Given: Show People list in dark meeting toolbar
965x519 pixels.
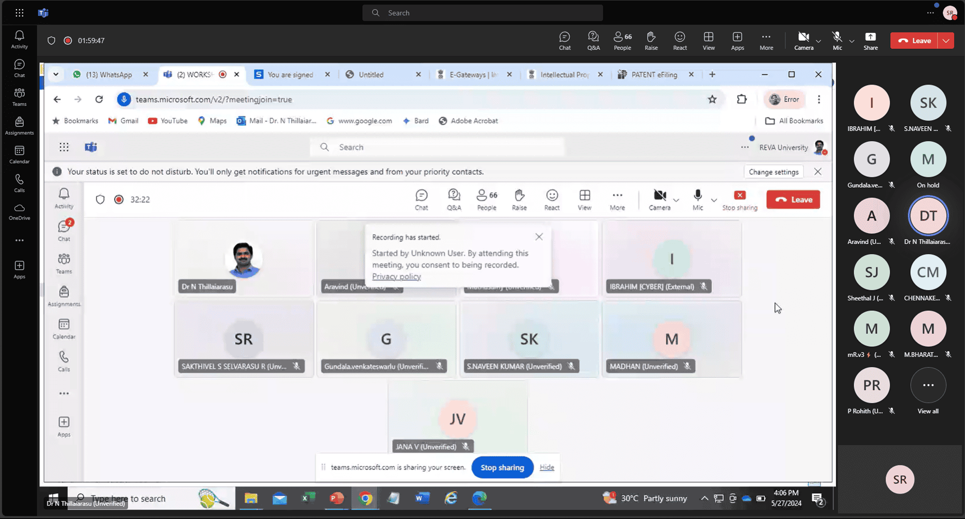Looking at the screenshot, I should (622, 41).
